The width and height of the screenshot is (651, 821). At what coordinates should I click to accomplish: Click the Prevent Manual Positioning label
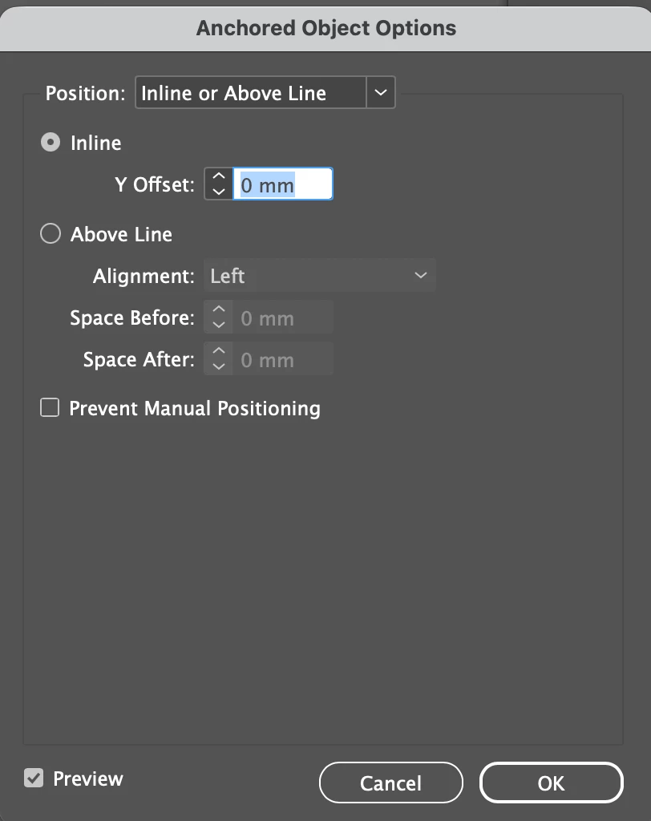coord(195,408)
